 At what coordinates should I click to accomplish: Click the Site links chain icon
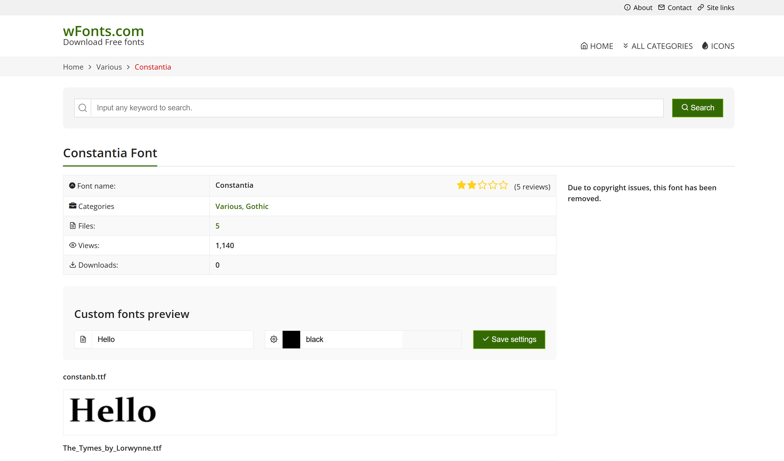click(701, 8)
